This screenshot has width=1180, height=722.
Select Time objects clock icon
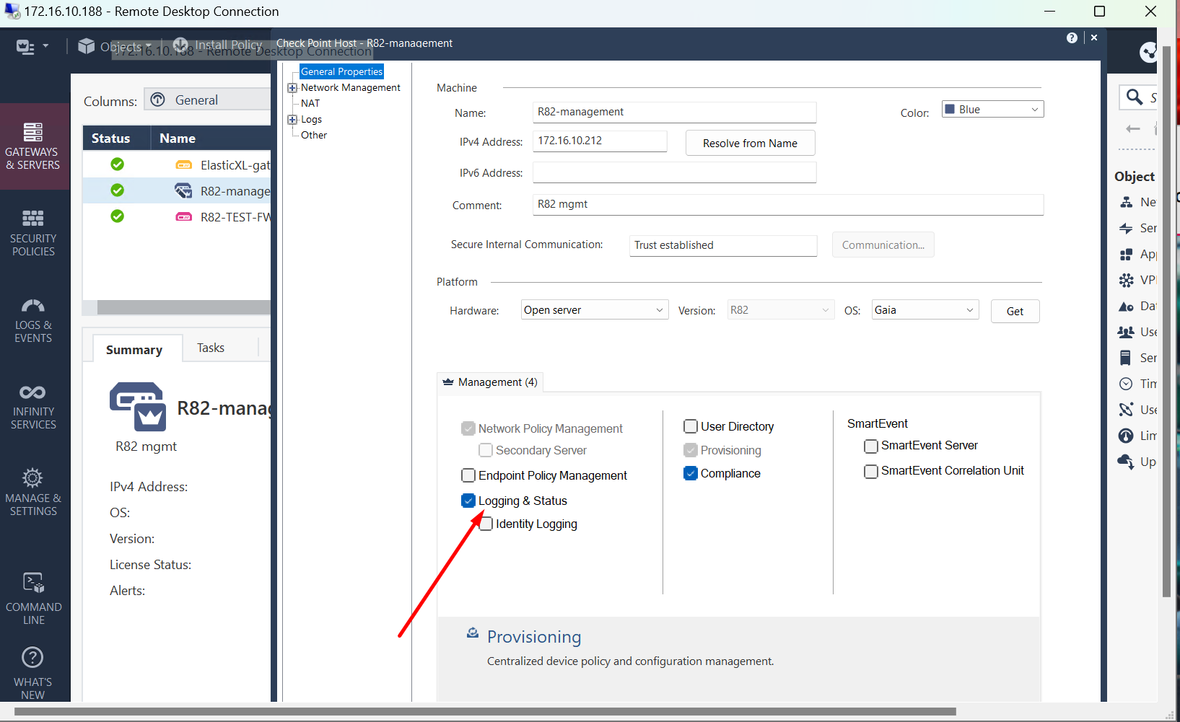click(1126, 384)
